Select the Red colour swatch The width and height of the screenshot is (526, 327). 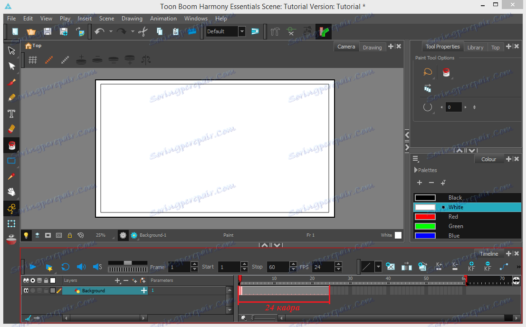tap(425, 217)
